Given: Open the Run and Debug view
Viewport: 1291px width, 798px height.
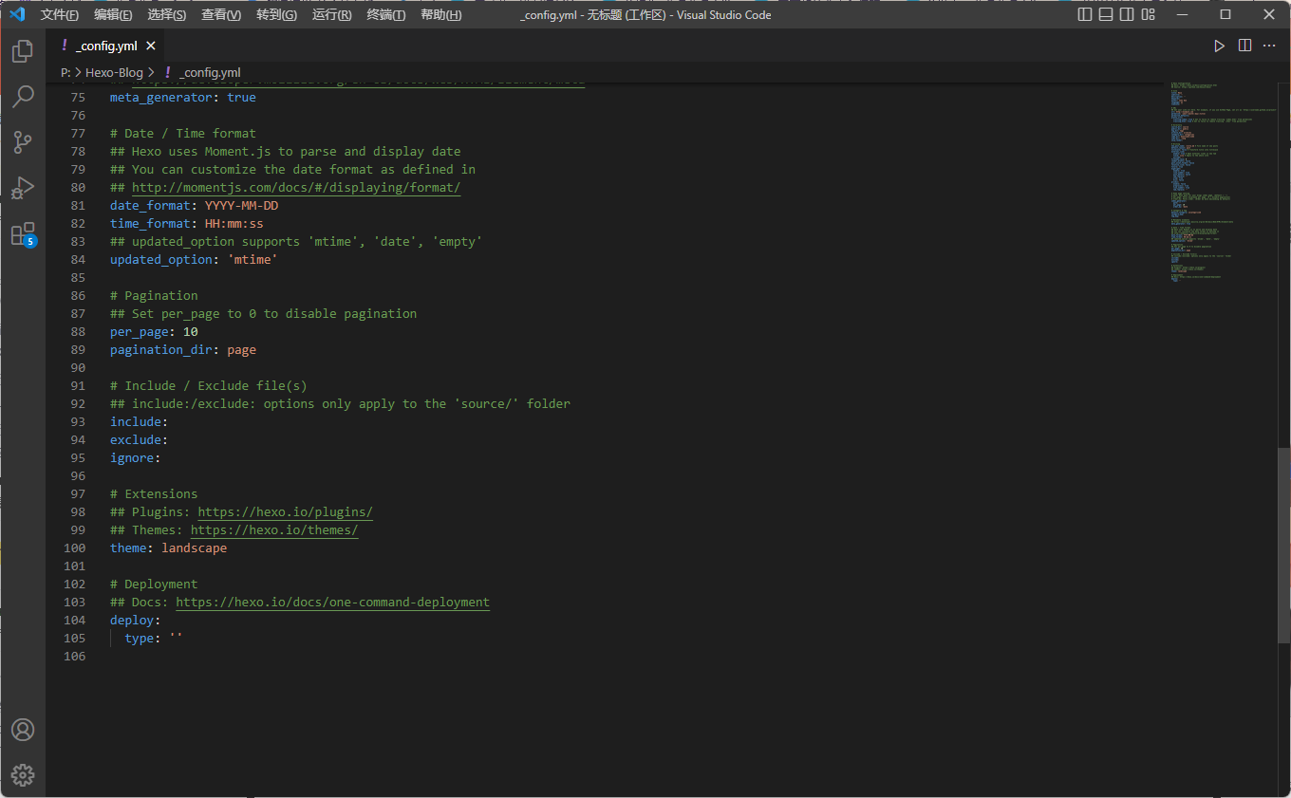Looking at the screenshot, I should tap(23, 188).
